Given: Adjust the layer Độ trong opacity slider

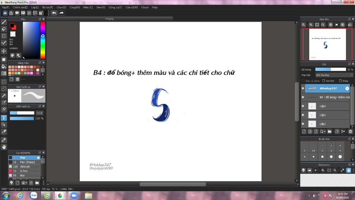Looking at the screenshot, I should click(330, 69).
